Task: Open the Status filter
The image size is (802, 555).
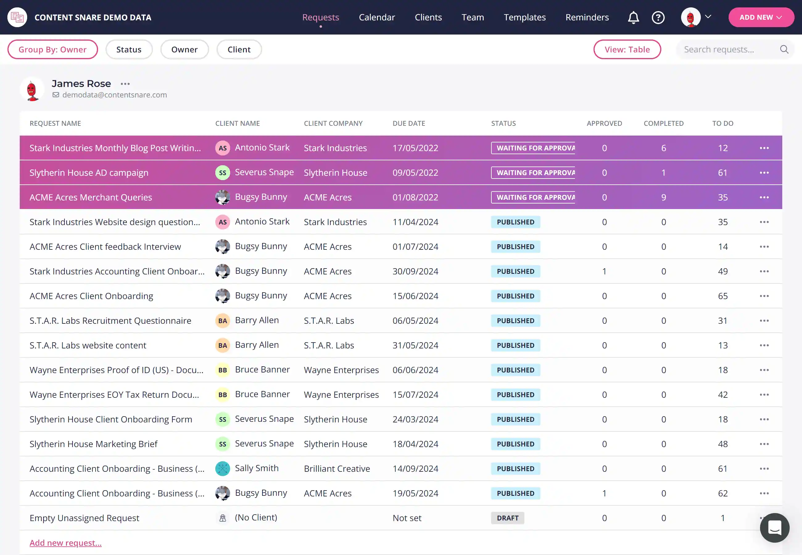Action: 129,49
